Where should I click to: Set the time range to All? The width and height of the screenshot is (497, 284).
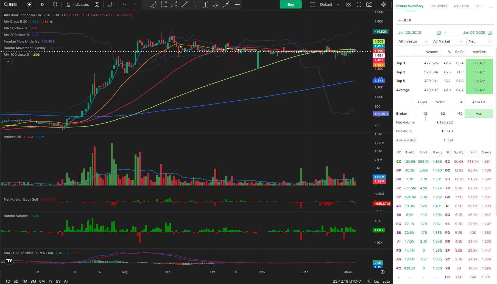(66, 281)
